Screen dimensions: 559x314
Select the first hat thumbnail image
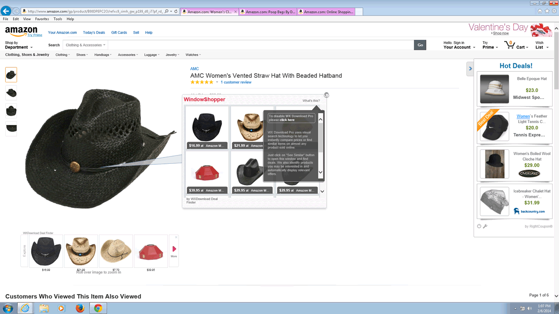[11, 75]
